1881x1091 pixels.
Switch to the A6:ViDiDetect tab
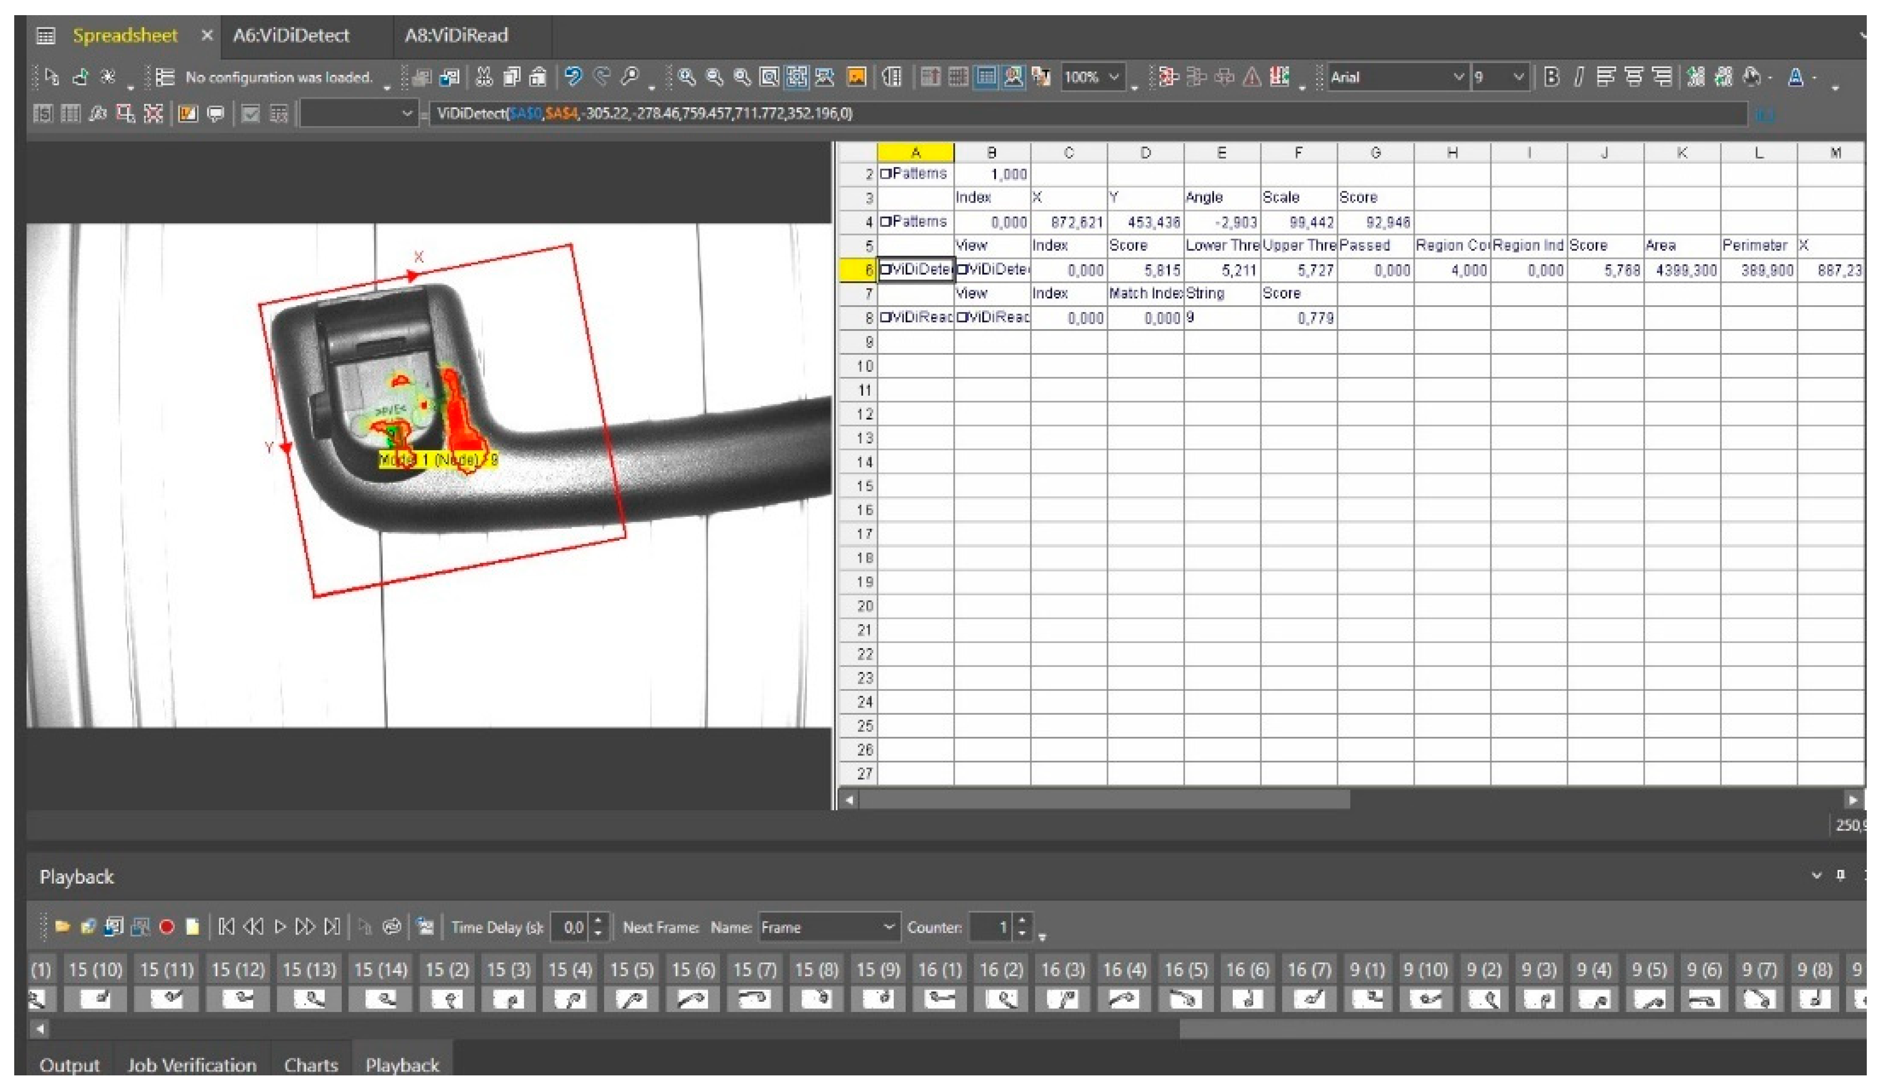[x=291, y=35]
